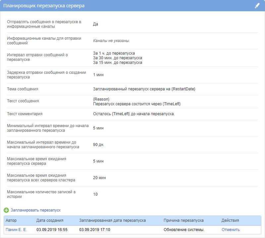
Task: Click the Каналы не указаны value
Action: pos(111,41)
